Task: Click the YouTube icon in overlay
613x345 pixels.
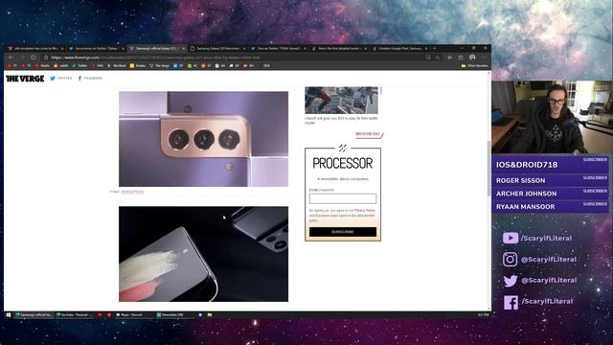Action: (x=511, y=238)
